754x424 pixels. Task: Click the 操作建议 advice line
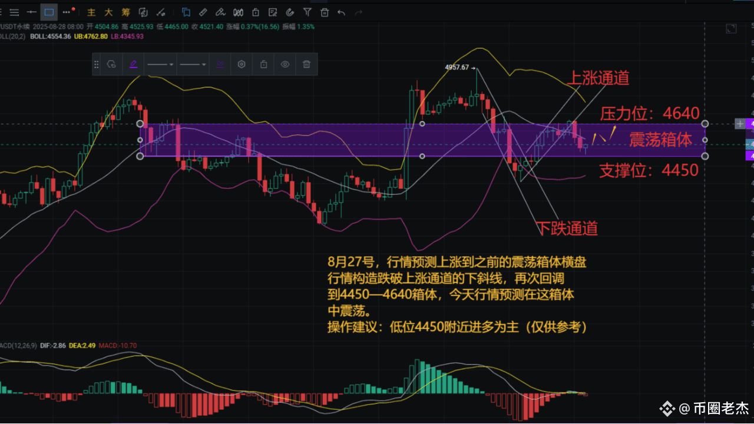457,327
